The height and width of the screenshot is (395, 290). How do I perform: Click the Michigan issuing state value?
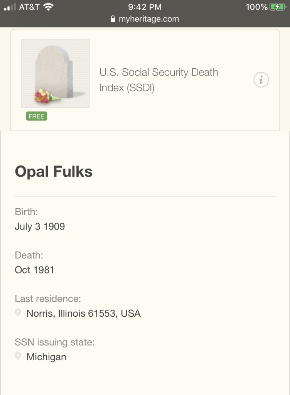tap(46, 357)
